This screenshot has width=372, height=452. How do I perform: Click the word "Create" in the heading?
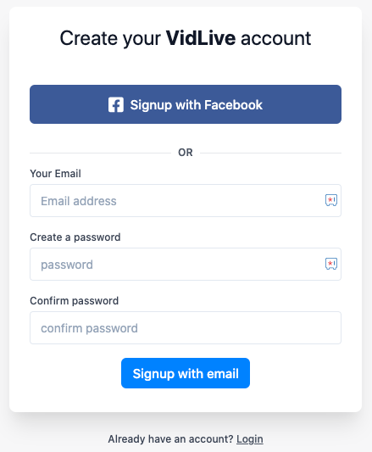point(89,38)
